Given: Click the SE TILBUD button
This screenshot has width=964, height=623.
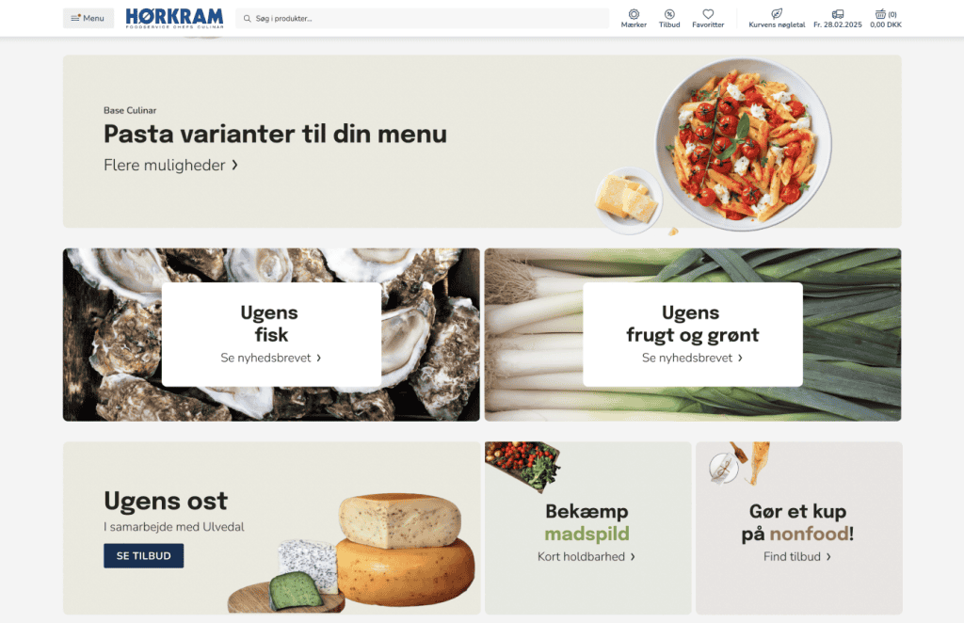Looking at the screenshot, I should (143, 555).
